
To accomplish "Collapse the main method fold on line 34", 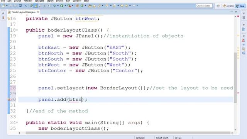I will tap(17, 122).
